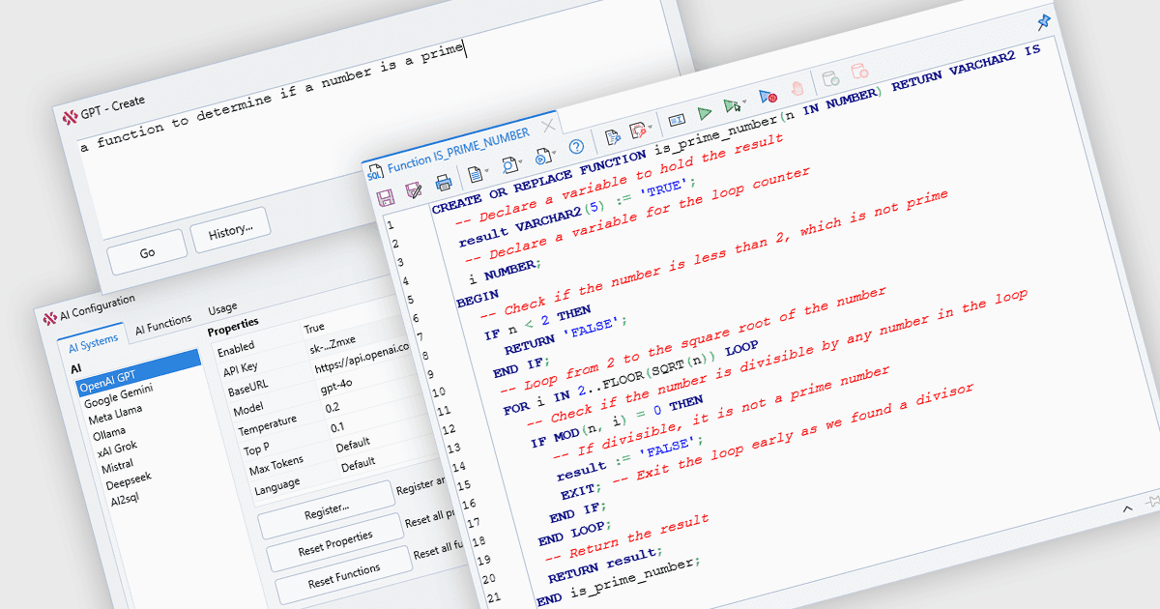Select Deepseek in the AI list

(127, 480)
